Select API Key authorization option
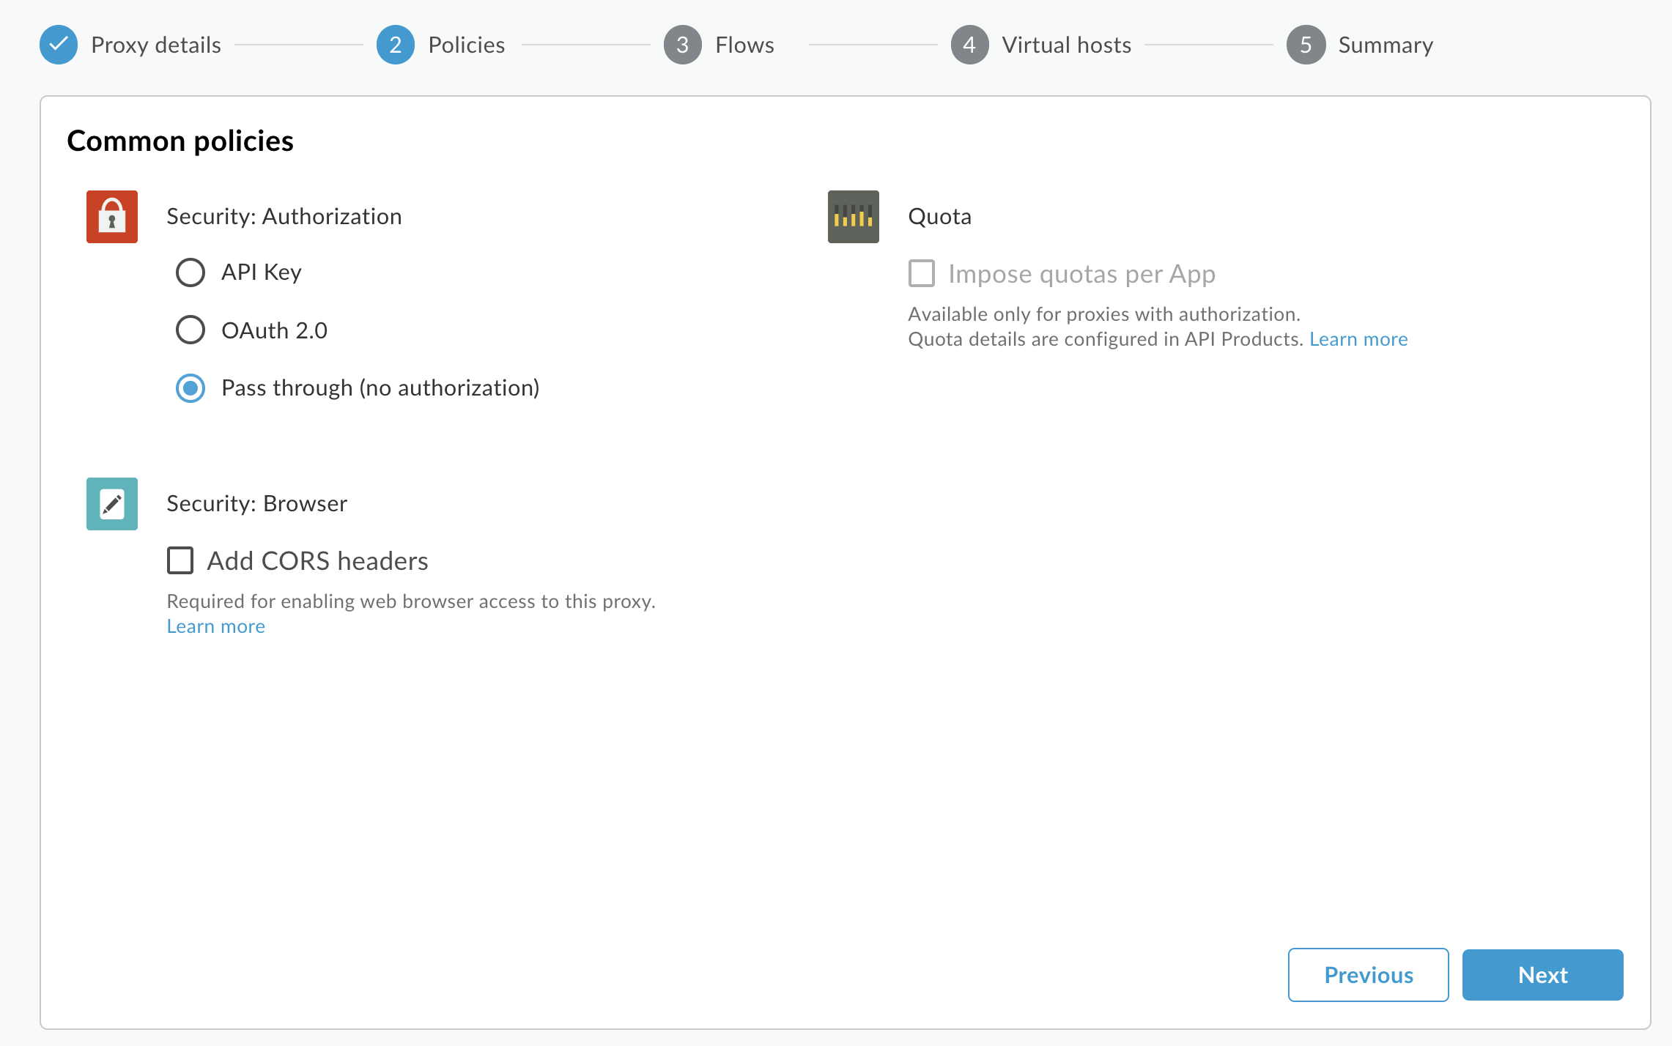This screenshot has width=1672, height=1046. point(192,271)
